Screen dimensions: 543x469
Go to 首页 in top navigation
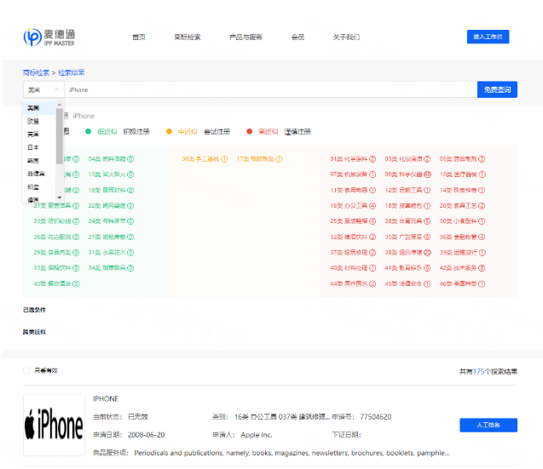pyautogui.click(x=139, y=37)
